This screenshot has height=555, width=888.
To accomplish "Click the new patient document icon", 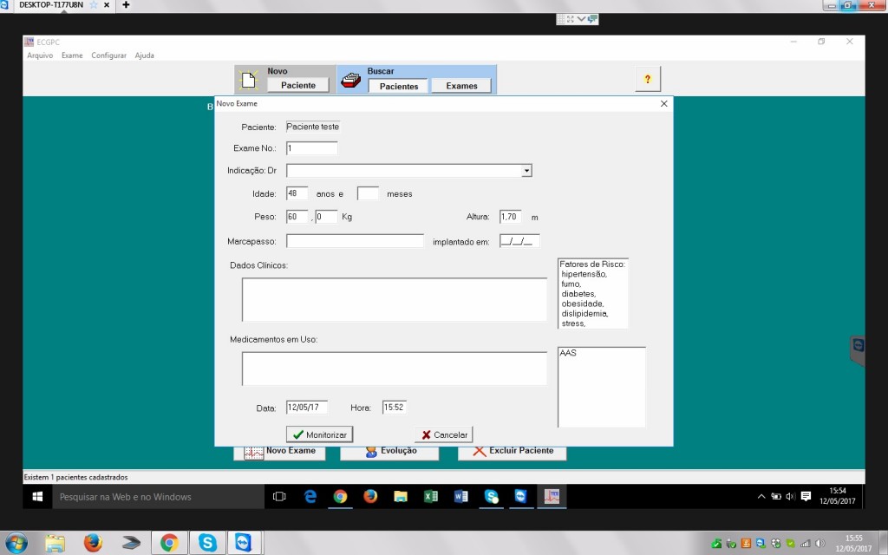I will [x=248, y=80].
